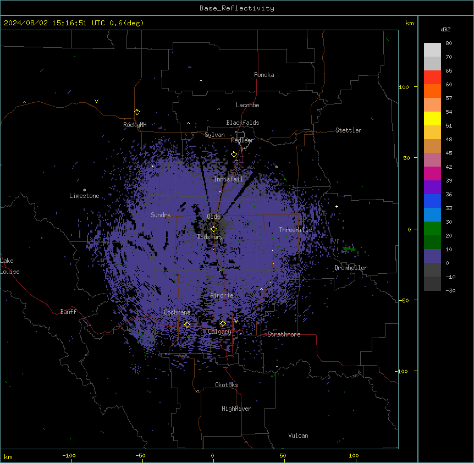474x463 pixels.
Task: Click the white plus marker west of Drumheller
Action: pos(337,206)
